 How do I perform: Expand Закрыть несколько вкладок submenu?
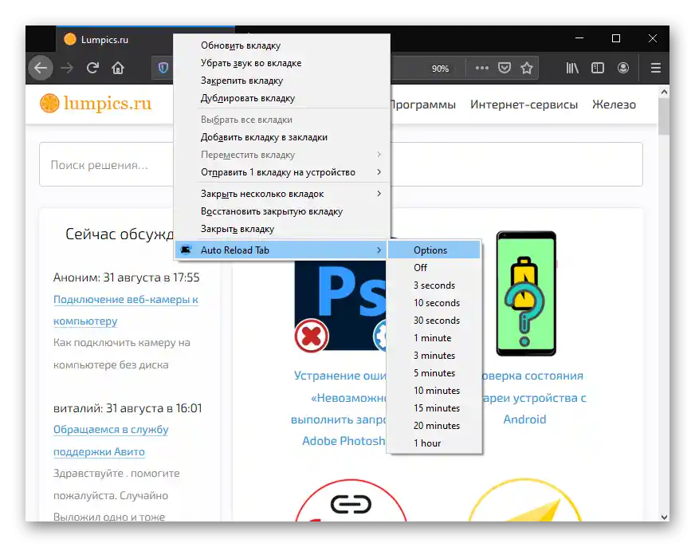[282, 194]
